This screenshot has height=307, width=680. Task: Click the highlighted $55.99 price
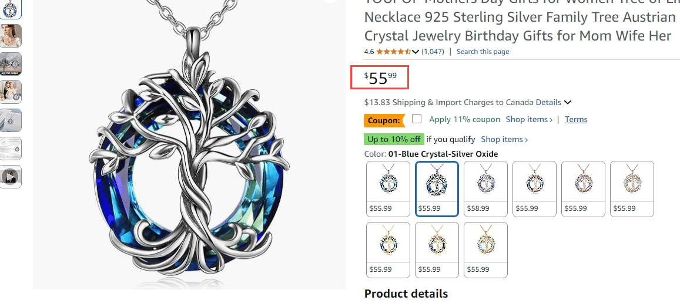pyautogui.click(x=380, y=77)
